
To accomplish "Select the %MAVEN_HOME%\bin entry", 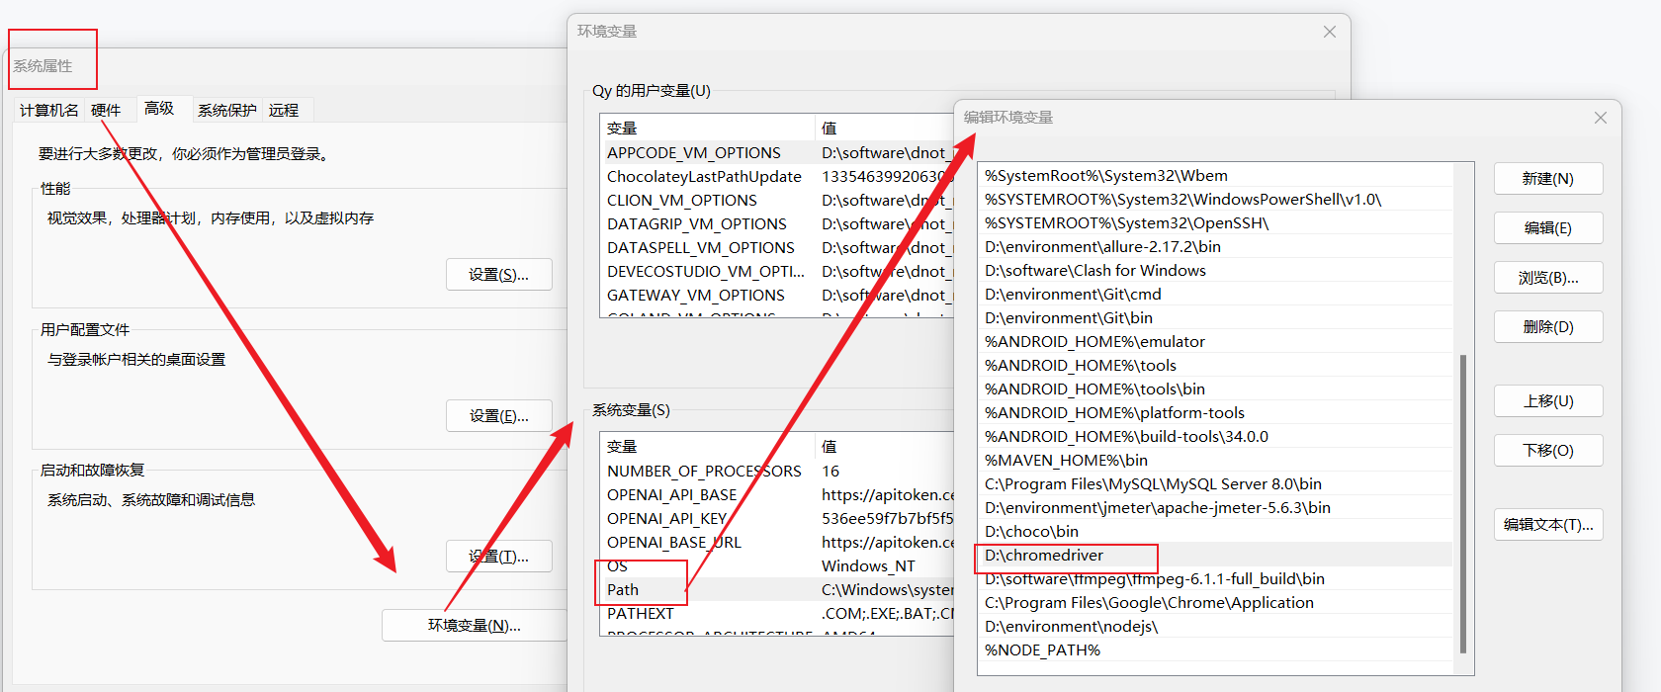I will (1066, 461).
